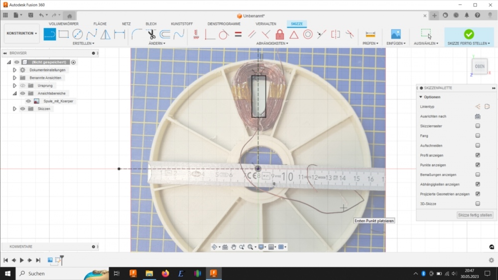Image resolution: width=498 pixels, height=280 pixels.
Task: Open the Erstellen dropdown menu
Action: [x=82, y=43]
